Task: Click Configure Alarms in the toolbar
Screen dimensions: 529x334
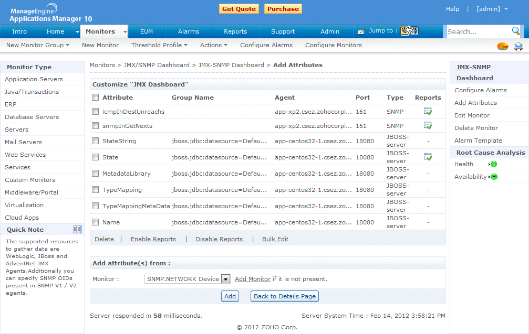Action: pyautogui.click(x=266, y=45)
